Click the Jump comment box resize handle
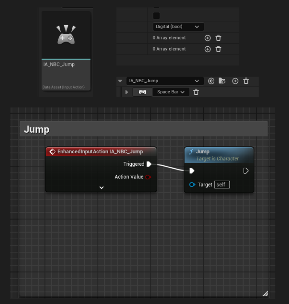Image resolution: width=289 pixels, height=304 pixels. (265, 294)
